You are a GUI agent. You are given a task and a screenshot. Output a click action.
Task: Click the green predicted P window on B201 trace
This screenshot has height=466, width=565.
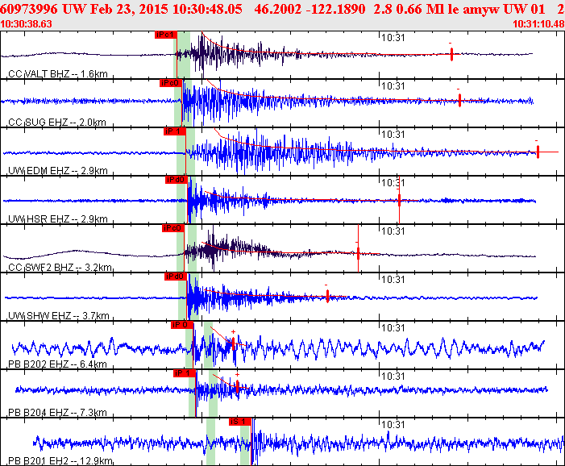click(211, 442)
